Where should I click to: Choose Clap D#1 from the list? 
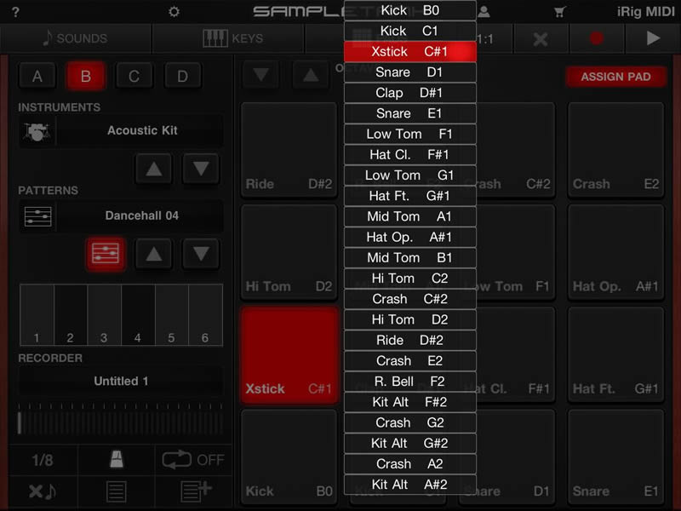click(409, 93)
